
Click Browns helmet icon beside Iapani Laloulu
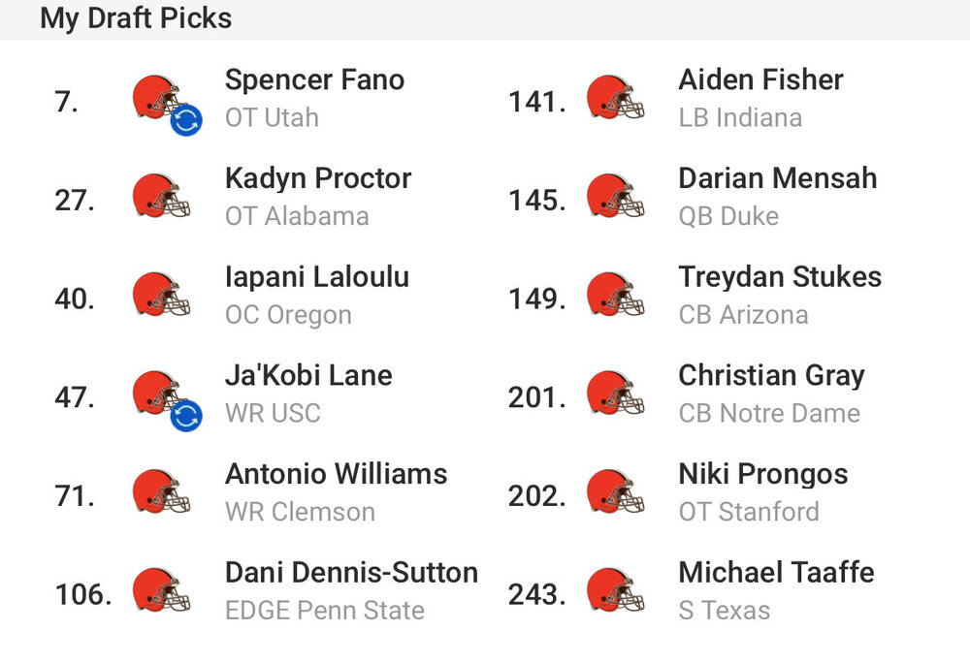point(161,295)
